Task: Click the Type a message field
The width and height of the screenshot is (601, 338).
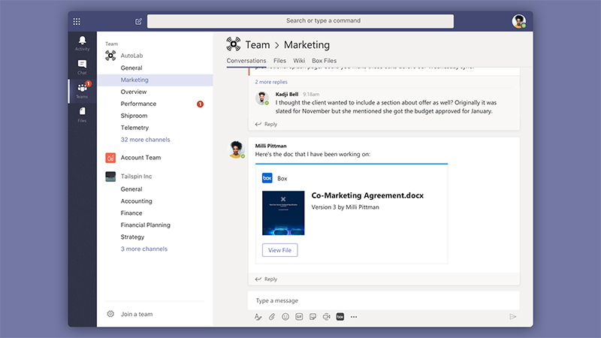Action: point(384,300)
